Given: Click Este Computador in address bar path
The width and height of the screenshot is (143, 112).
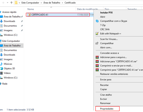Looking at the screenshot, I should (x=30, y=3).
